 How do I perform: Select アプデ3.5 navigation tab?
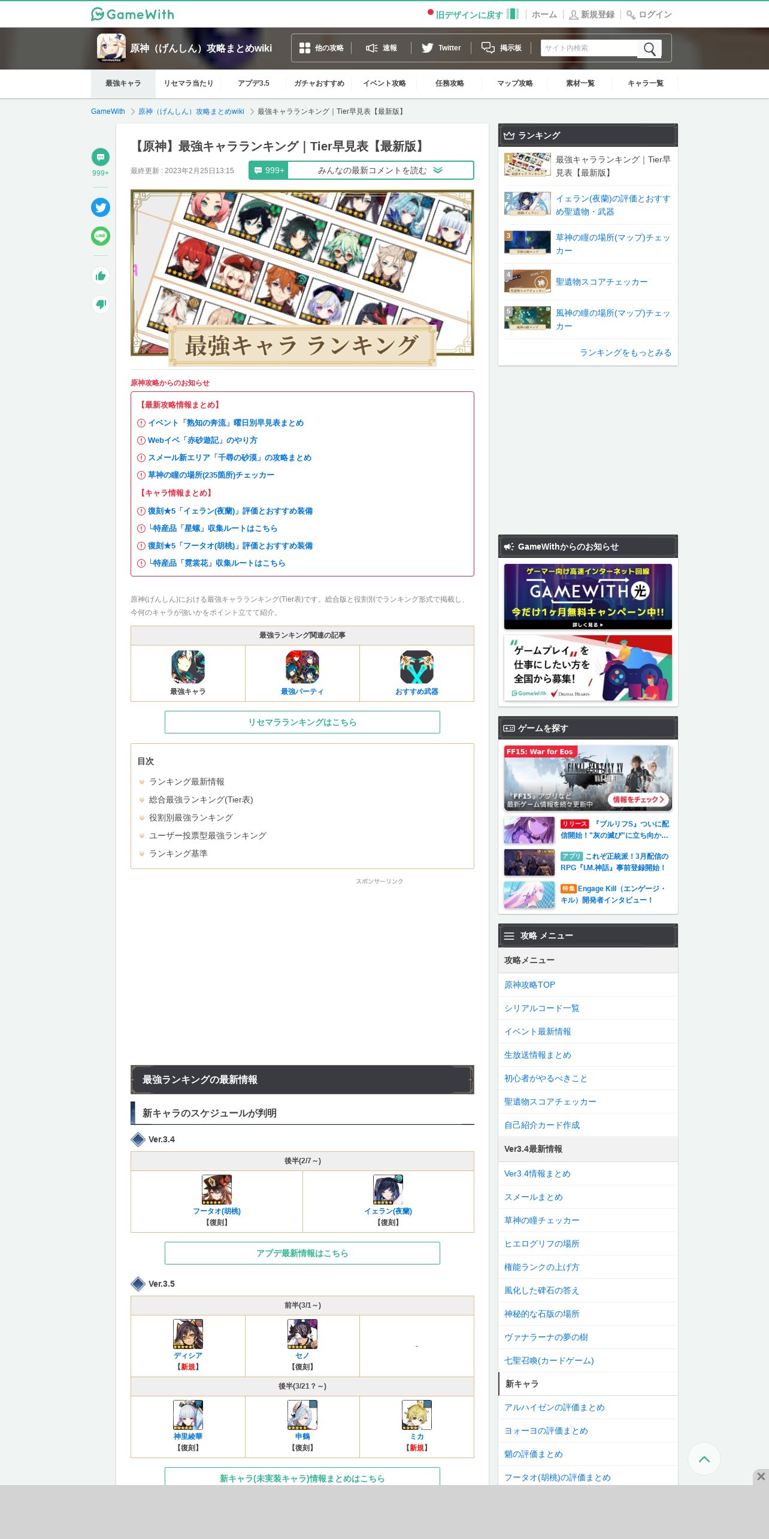pos(254,83)
